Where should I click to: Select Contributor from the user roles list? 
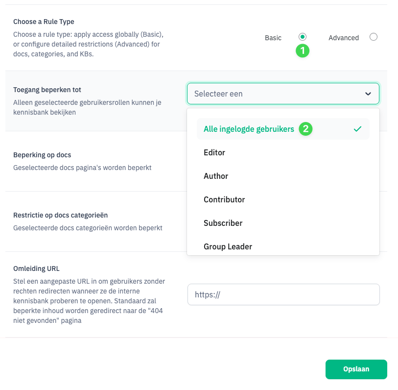pos(224,199)
